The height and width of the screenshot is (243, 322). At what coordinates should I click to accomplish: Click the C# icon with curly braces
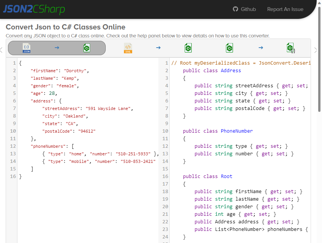(x=291, y=48)
